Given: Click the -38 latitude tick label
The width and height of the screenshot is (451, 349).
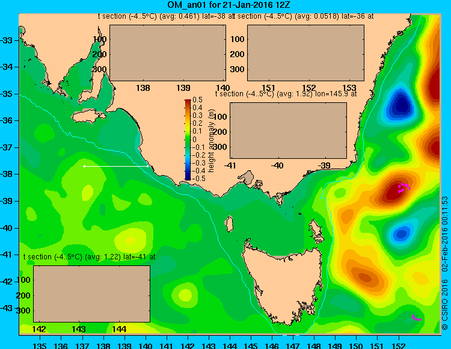Looking at the screenshot, I should pyautogui.click(x=7, y=174).
